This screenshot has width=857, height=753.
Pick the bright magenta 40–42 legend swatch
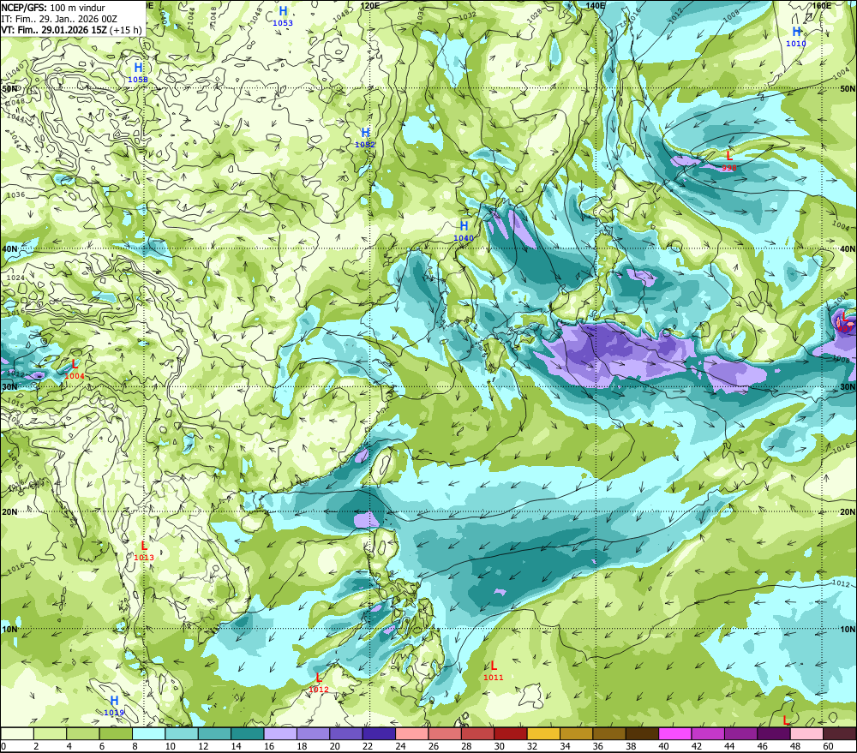pos(675,733)
